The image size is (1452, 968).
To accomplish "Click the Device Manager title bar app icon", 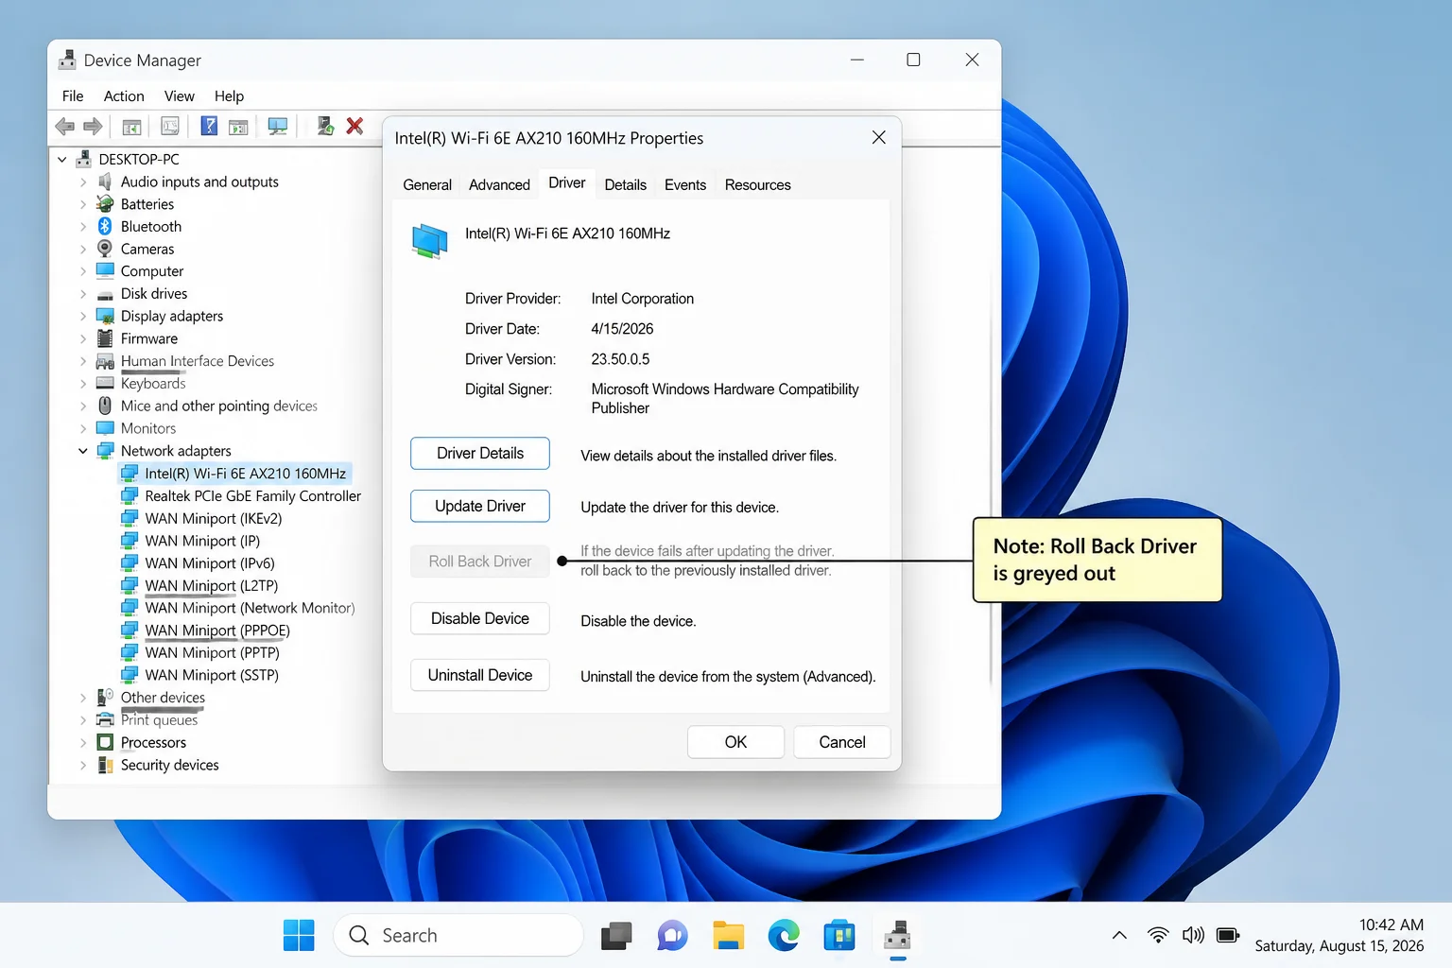I will (x=67, y=60).
